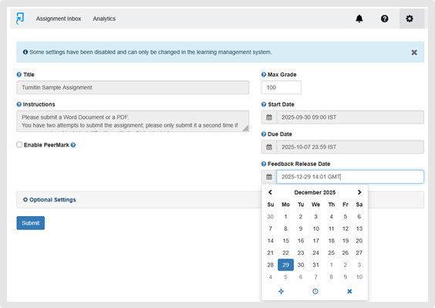Go to previous month in calendar
The image size is (435, 308).
270,192
